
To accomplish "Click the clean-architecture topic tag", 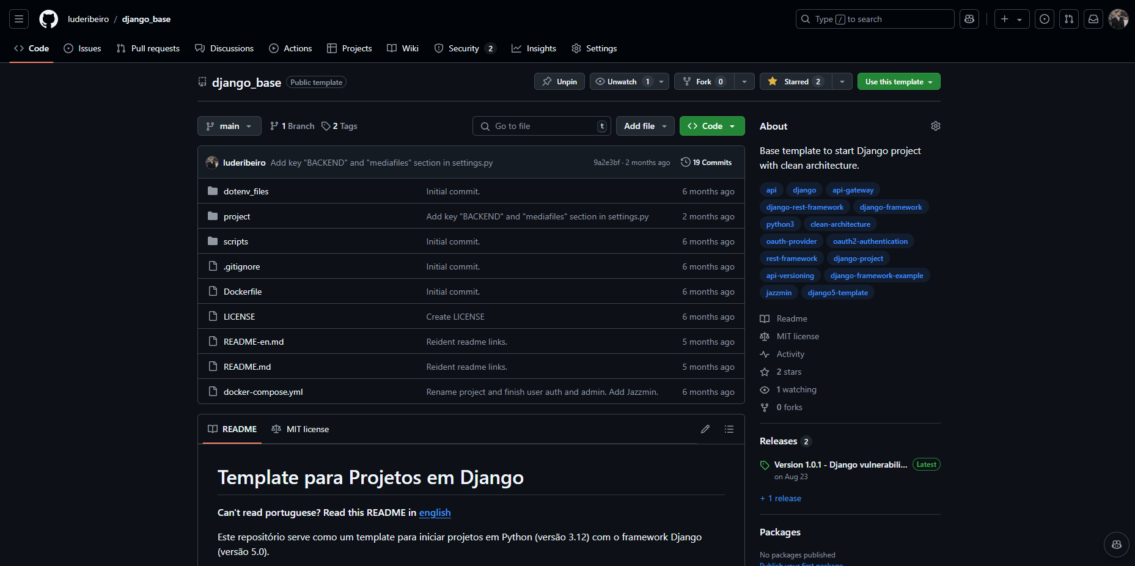I will (840, 224).
